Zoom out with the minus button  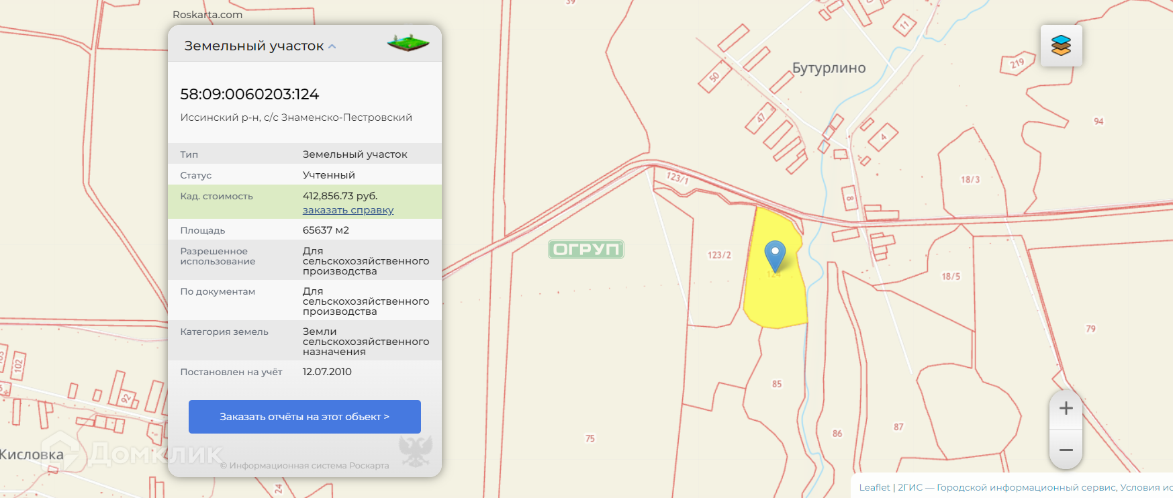click(1066, 450)
